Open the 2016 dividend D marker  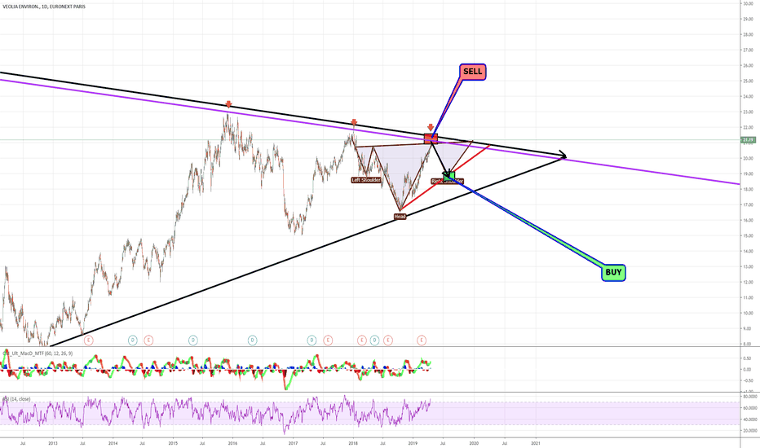(252, 340)
